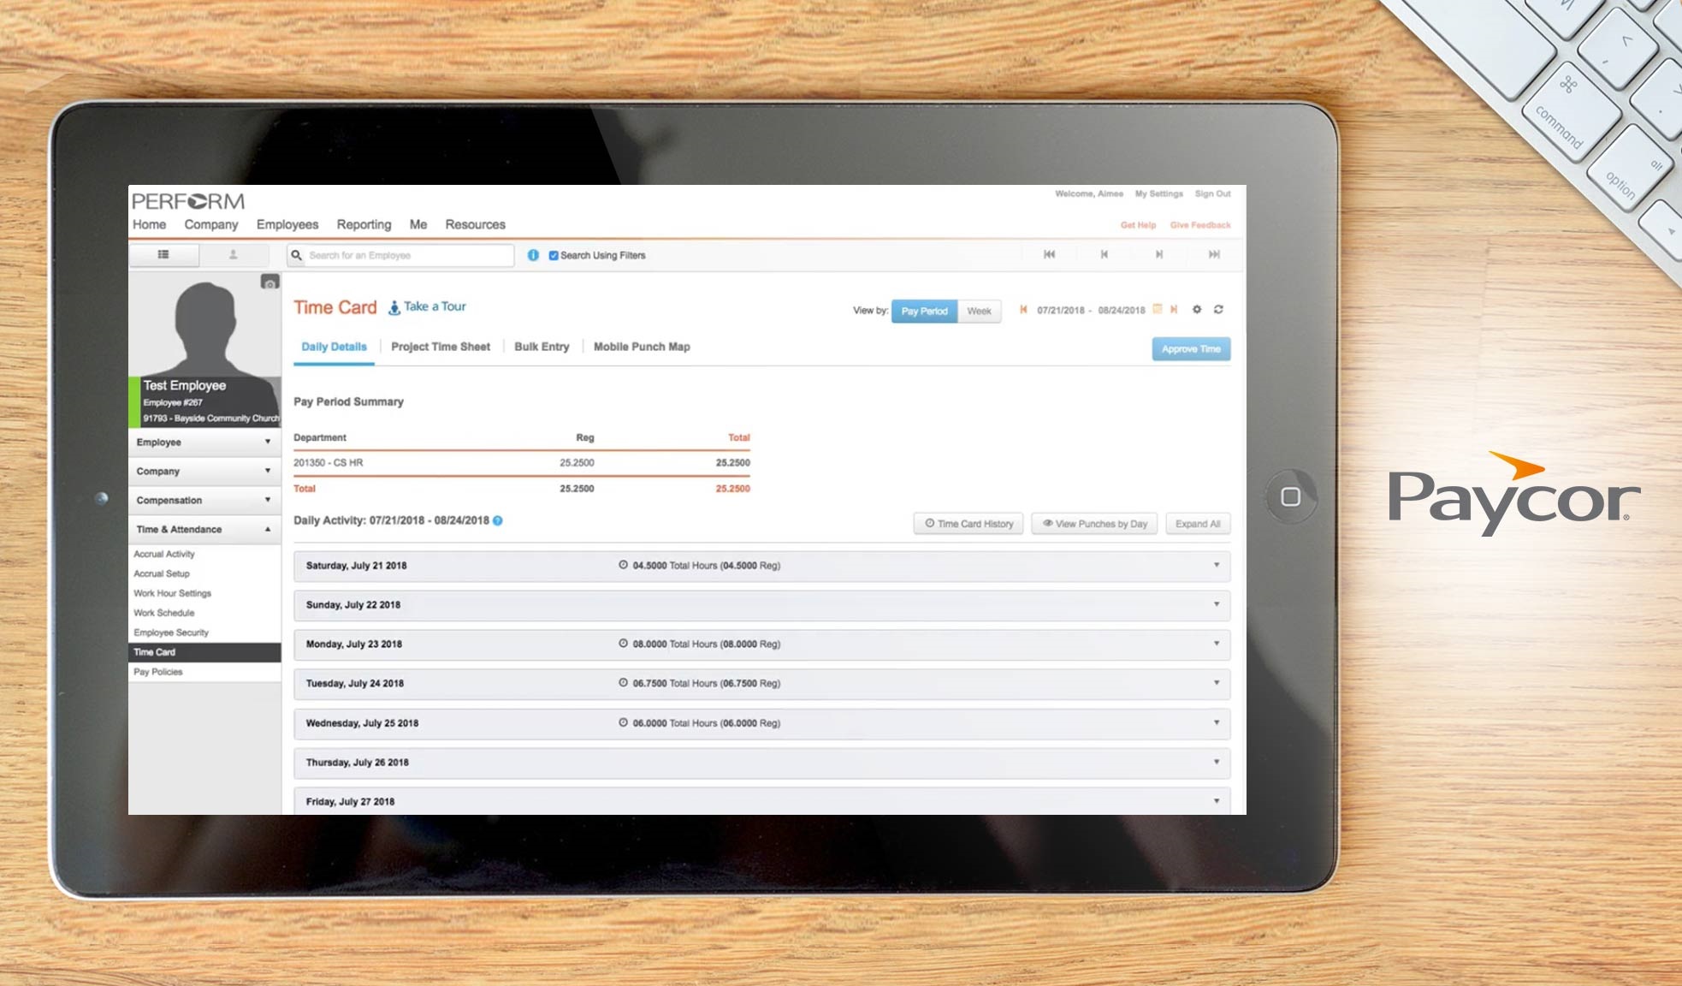Go to the previous employee record
Viewport: 1682px width, 986px height.
pyautogui.click(x=1104, y=254)
